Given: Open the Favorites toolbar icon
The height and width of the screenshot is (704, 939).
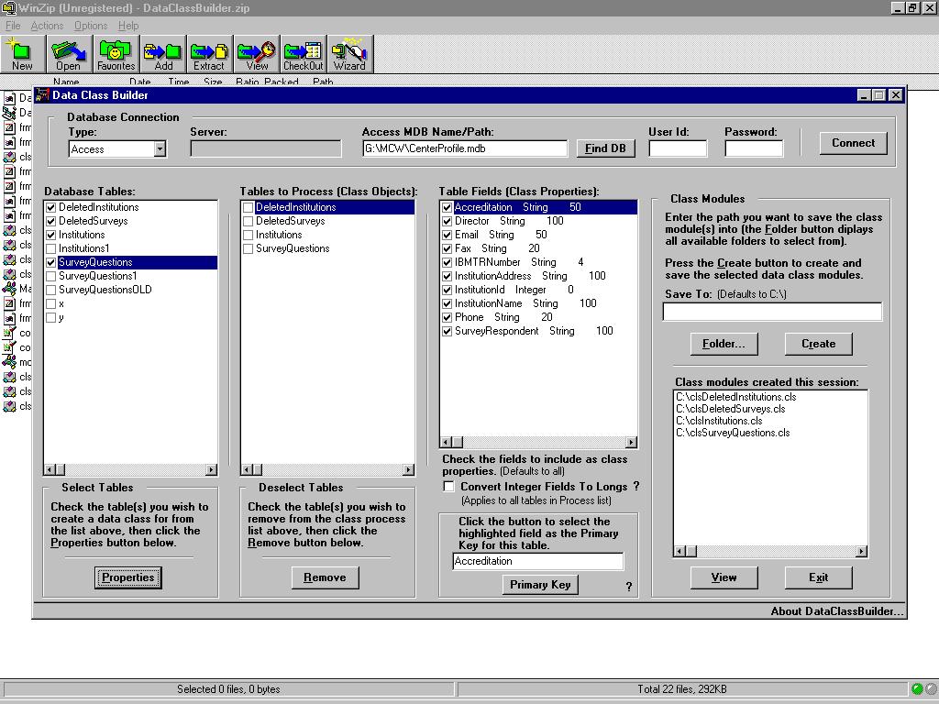Looking at the screenshot, I should tap(116, 54).
